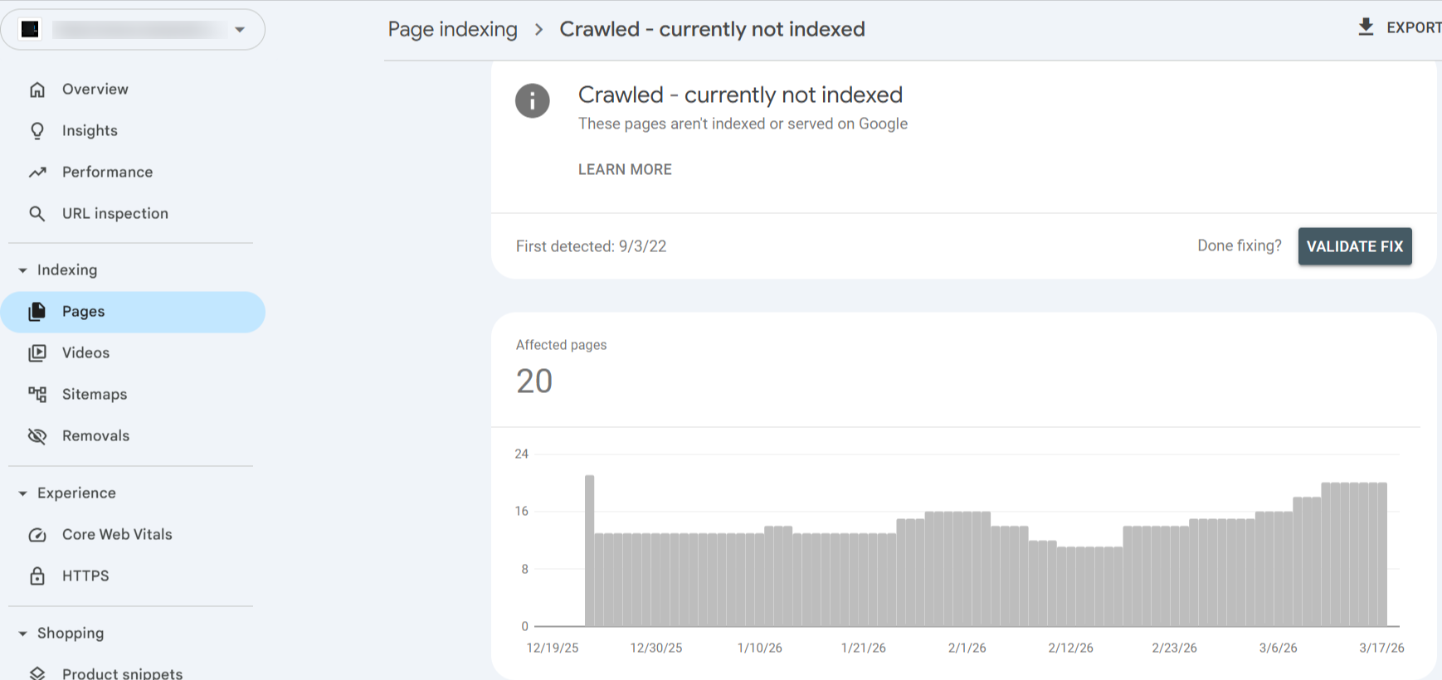Click the Export download icon
Viewport: 1442px width, 680px height.
[1366, 27]
